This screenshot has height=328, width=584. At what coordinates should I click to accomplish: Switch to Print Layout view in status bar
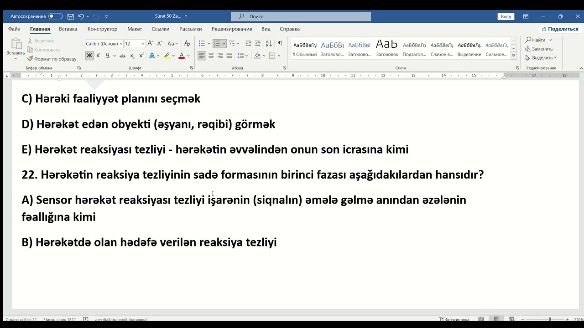[x=496, y=319]
